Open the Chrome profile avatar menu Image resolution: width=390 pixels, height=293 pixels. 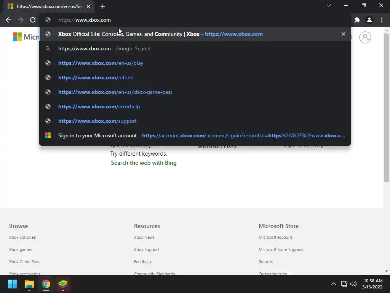tap(369, 20)
